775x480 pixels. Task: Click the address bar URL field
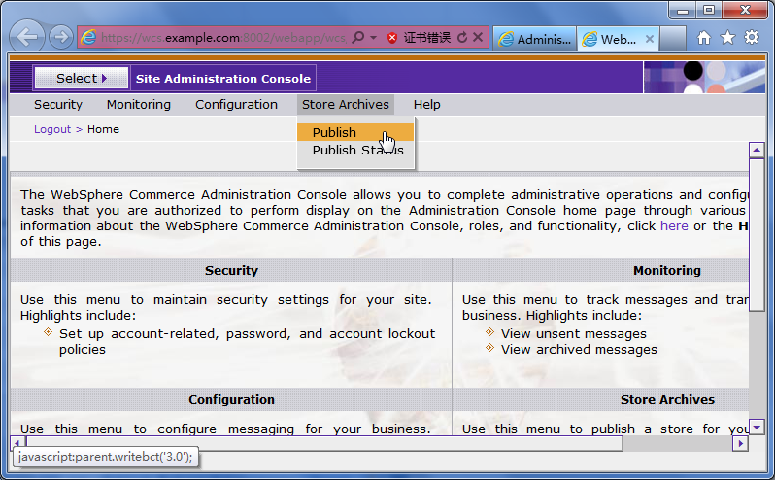pos(223,38)
